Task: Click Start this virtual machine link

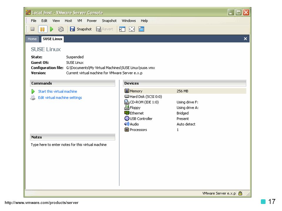Action: pyautogui.click(x=58, y=91)
